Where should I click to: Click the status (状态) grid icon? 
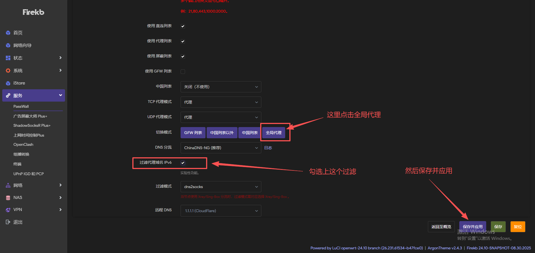point(8,58)
